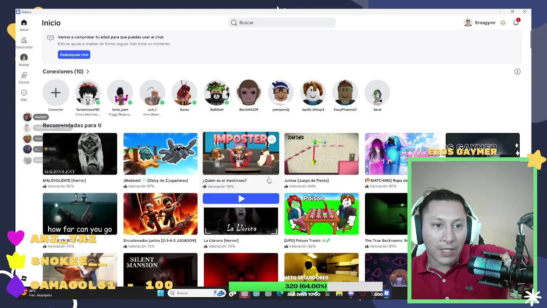Open the 'how far can you go' thumbnail

(80, 214)
